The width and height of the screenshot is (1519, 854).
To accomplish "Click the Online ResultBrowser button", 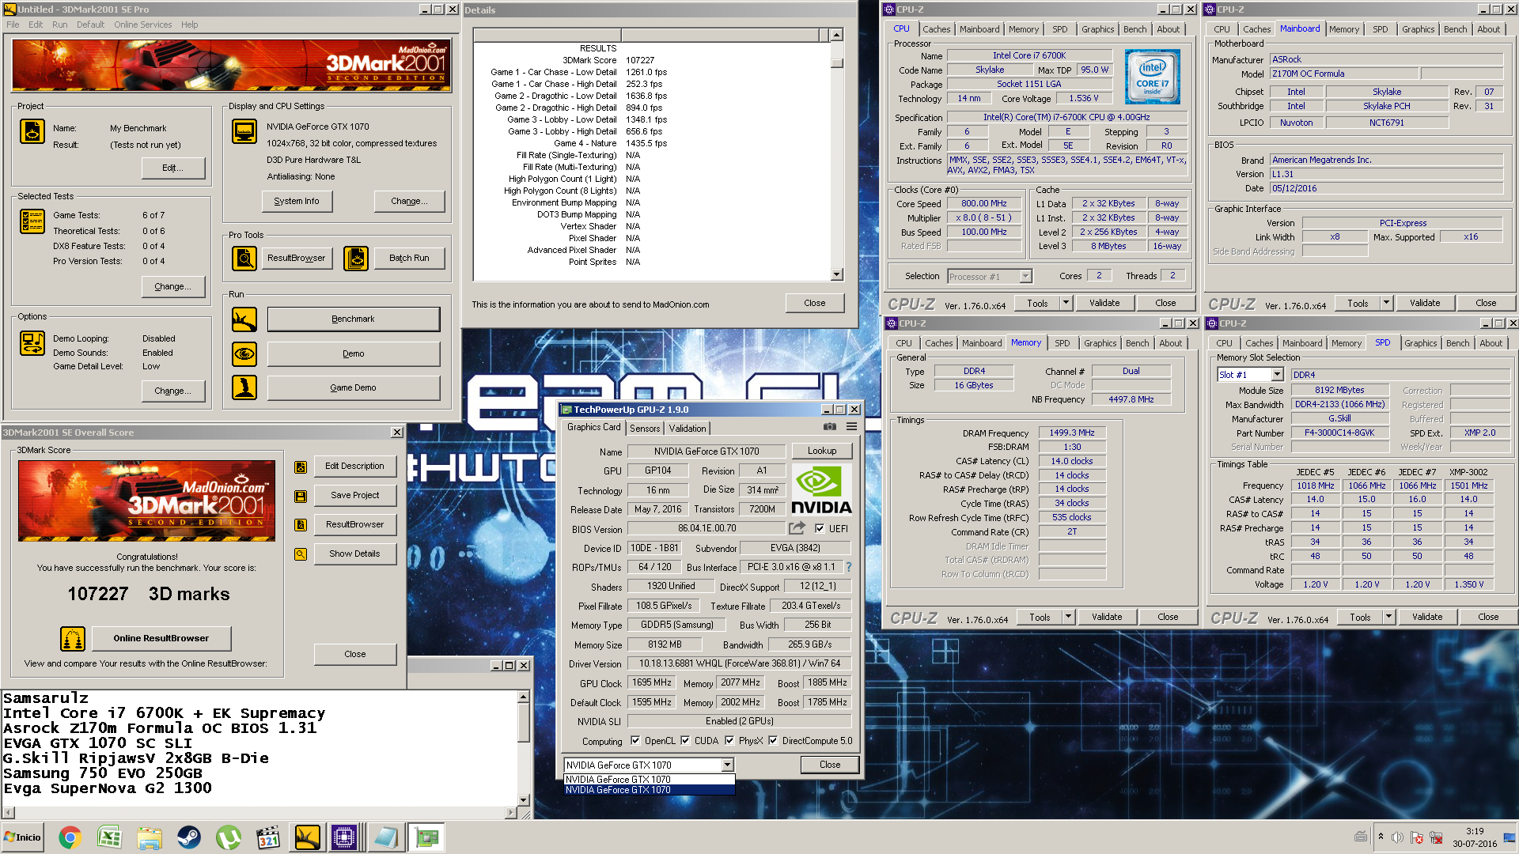I will pos(161,638).
